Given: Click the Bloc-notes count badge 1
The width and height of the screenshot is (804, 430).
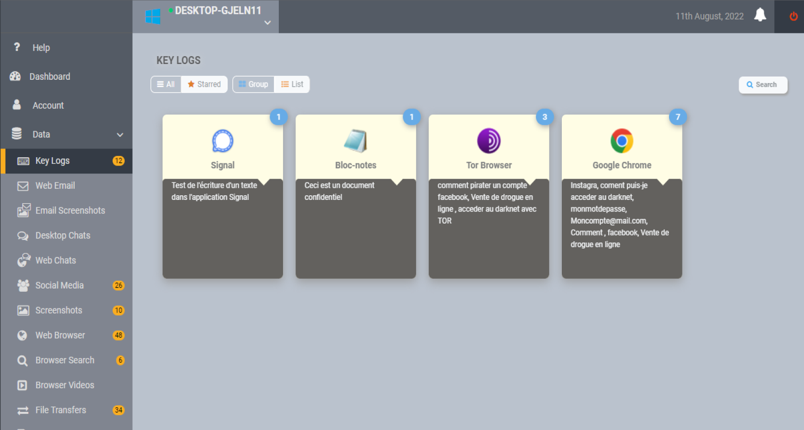Looking at the screenshot, I should tap(412, 117).
